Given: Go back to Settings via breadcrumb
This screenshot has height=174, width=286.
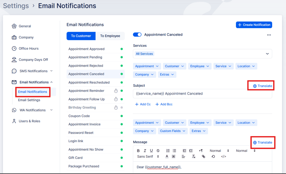Looking at the screenshot, I should click(x=16, y=6).
